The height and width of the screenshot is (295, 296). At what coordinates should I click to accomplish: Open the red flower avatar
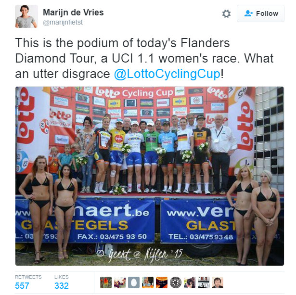click(106, 282)
